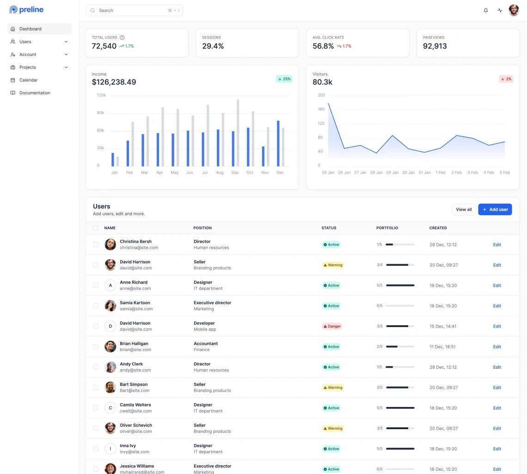Check the row checkbox for David Harrison the Seller

(96, 265)
